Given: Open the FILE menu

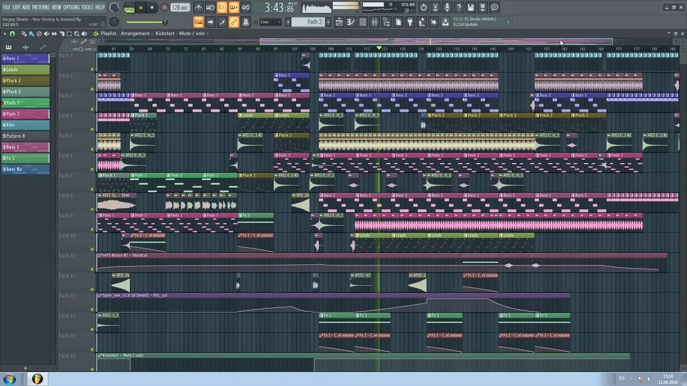Looking at the screenshot, I should point(6,7).
